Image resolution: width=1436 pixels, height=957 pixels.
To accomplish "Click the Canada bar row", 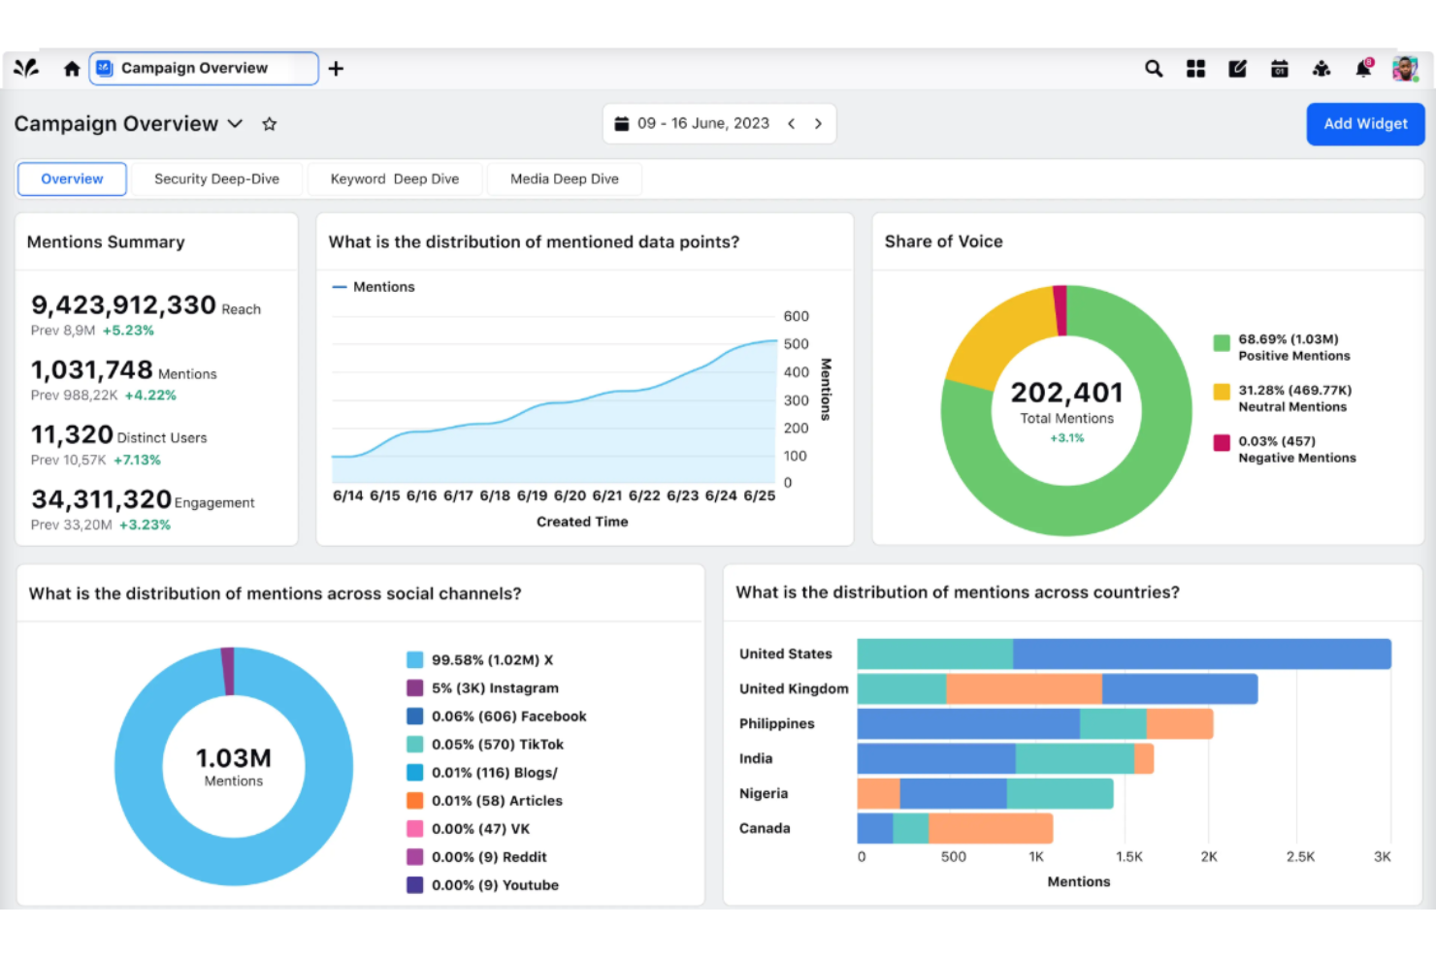I will [955, 829].
